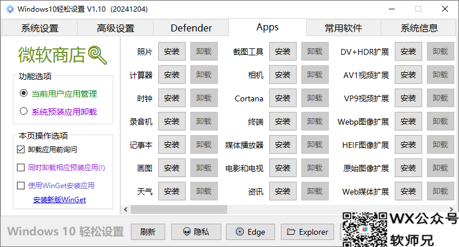This screenshot has width=459, height=247.
Task: Switch to the 系统设置 tab
Action: [x=40, y=28]
